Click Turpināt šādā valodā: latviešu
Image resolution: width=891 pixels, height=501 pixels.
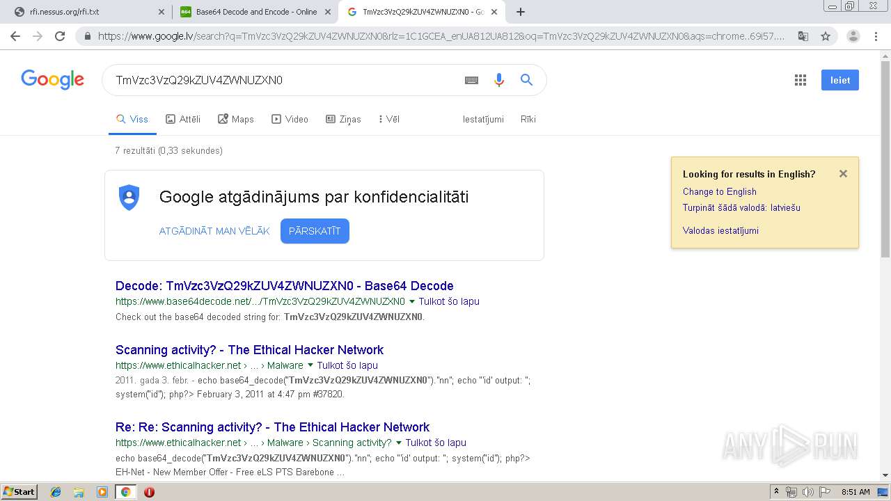[x=741, y=207]
